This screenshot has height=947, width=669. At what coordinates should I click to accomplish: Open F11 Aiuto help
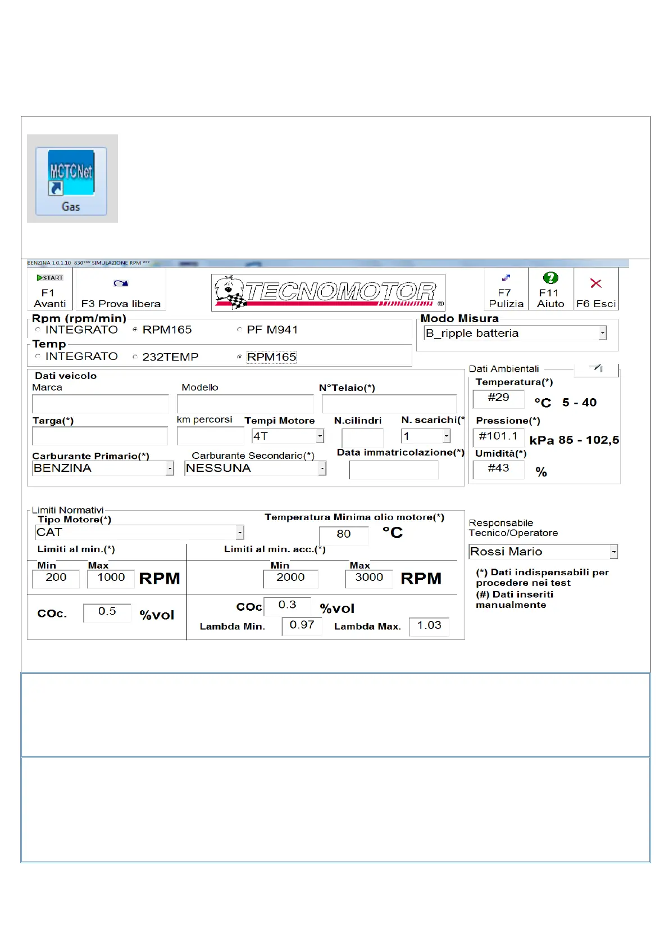pyautogui.click(x=550, y=289)
